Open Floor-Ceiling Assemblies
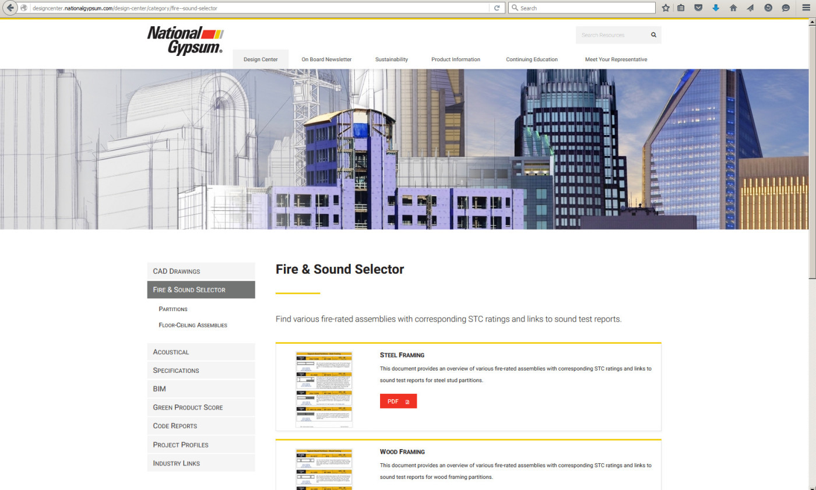 click(192, 325)
